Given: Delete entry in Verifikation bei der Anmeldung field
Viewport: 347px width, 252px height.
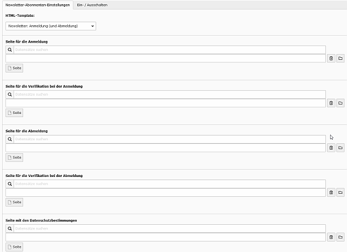Looking at the screenshot, I should click(x=331, y=103).
